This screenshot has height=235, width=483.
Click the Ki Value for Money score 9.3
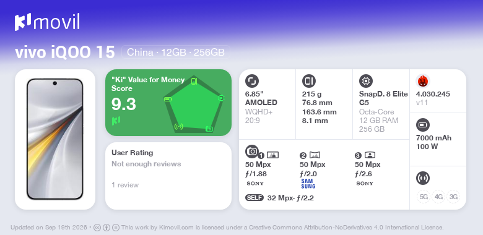point(123,105)
